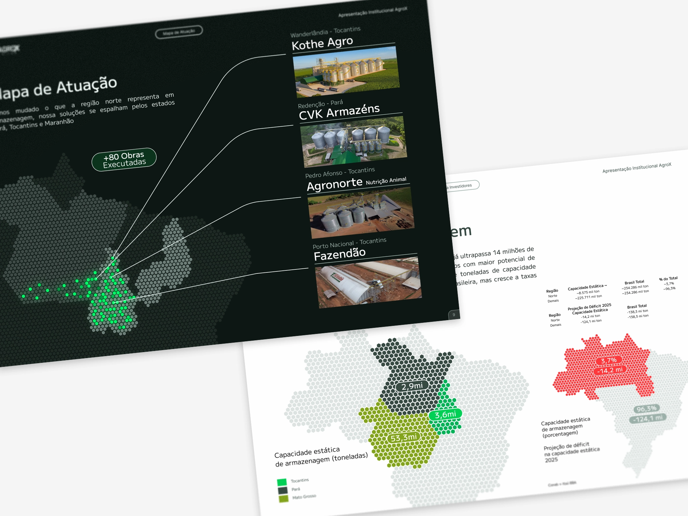This screenshot has height=516, width=688.
Task: Click the page number 9 badge
Action: coord(454,315)
